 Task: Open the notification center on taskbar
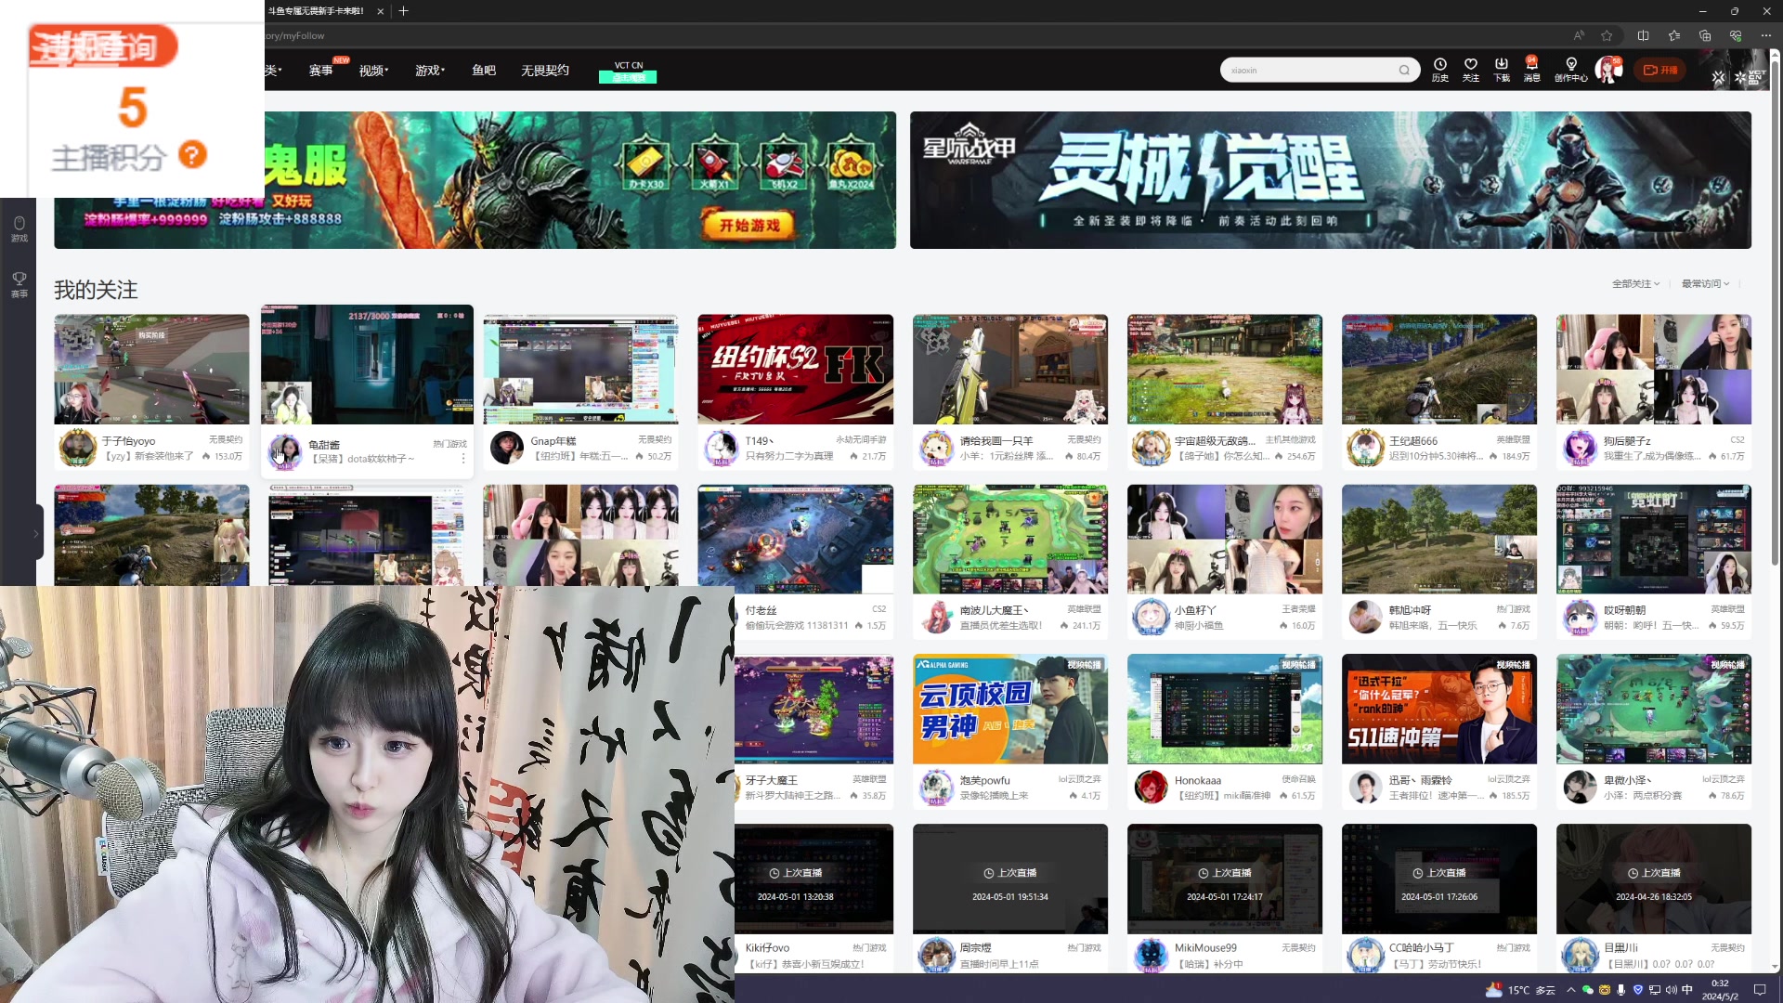(x=1759, y=990)
